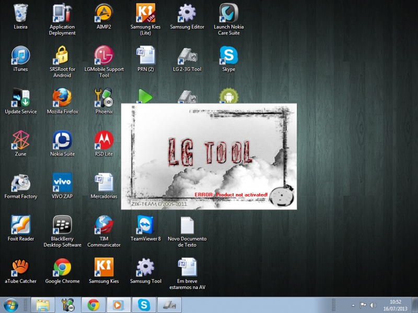Open Action Center flag icon
This screenshot has width=418, height=313.
(x=363, y=305)
